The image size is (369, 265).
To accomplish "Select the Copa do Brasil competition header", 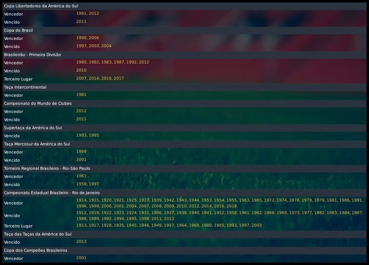I will point(18,30).
